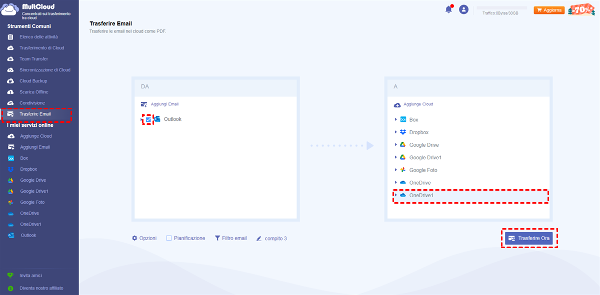Select OneDrive1 in the A panel
This screenshot has height=295, width=600.
[421, 195]
